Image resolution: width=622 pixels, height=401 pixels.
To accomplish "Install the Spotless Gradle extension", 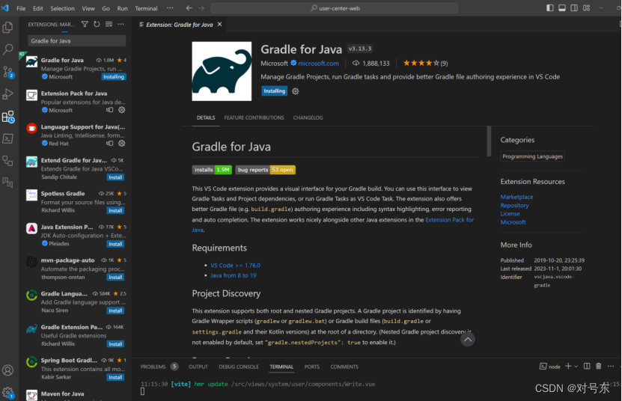I will tap(115, 211).
